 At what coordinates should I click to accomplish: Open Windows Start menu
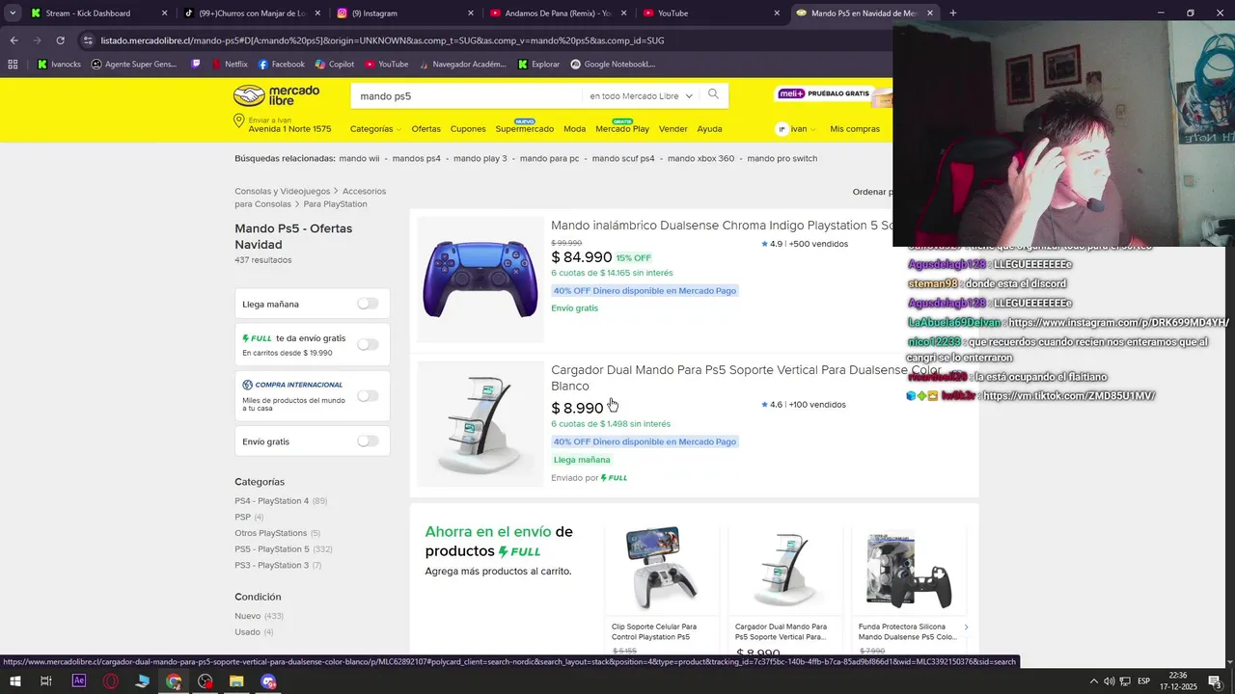point(14,681)
